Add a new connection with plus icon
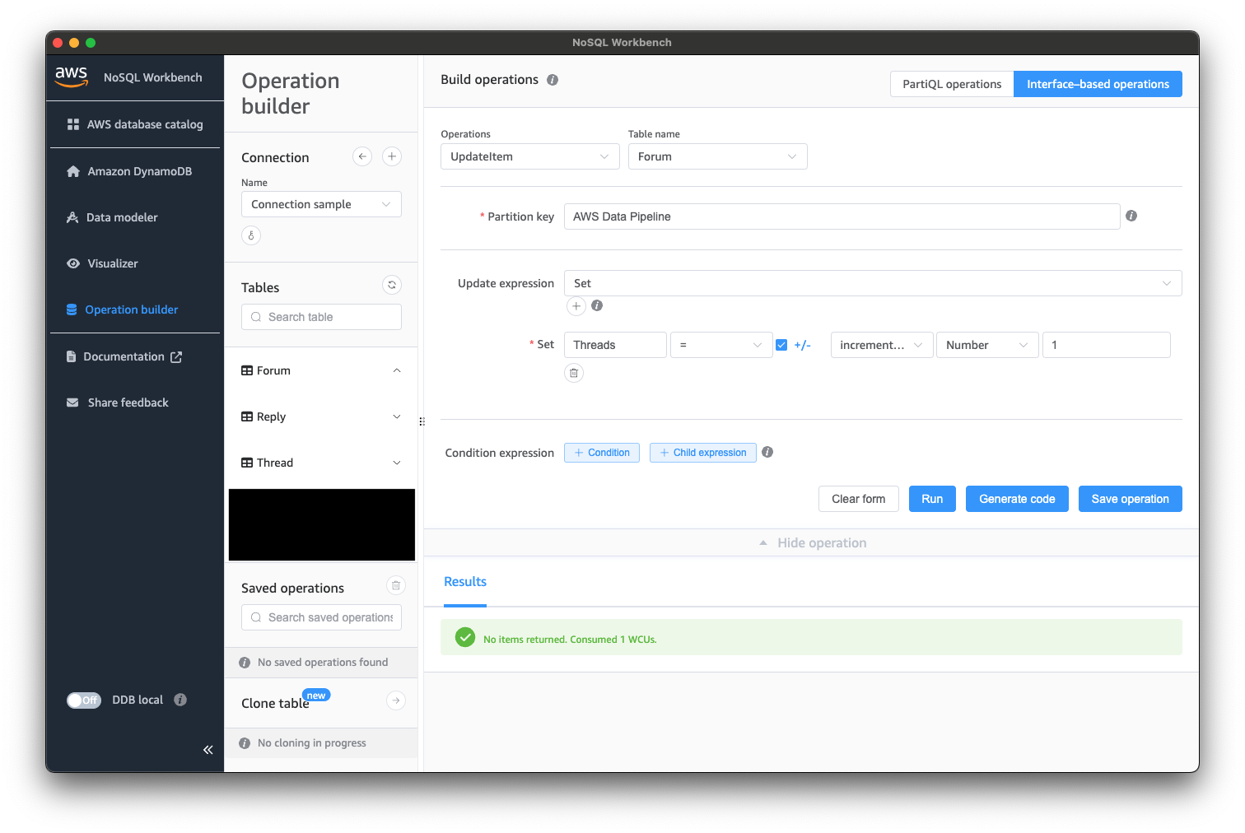 point(392,156)
